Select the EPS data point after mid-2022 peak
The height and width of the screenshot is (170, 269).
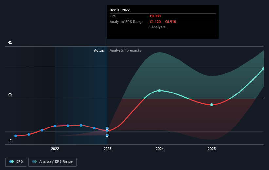(x=94, y=128)
